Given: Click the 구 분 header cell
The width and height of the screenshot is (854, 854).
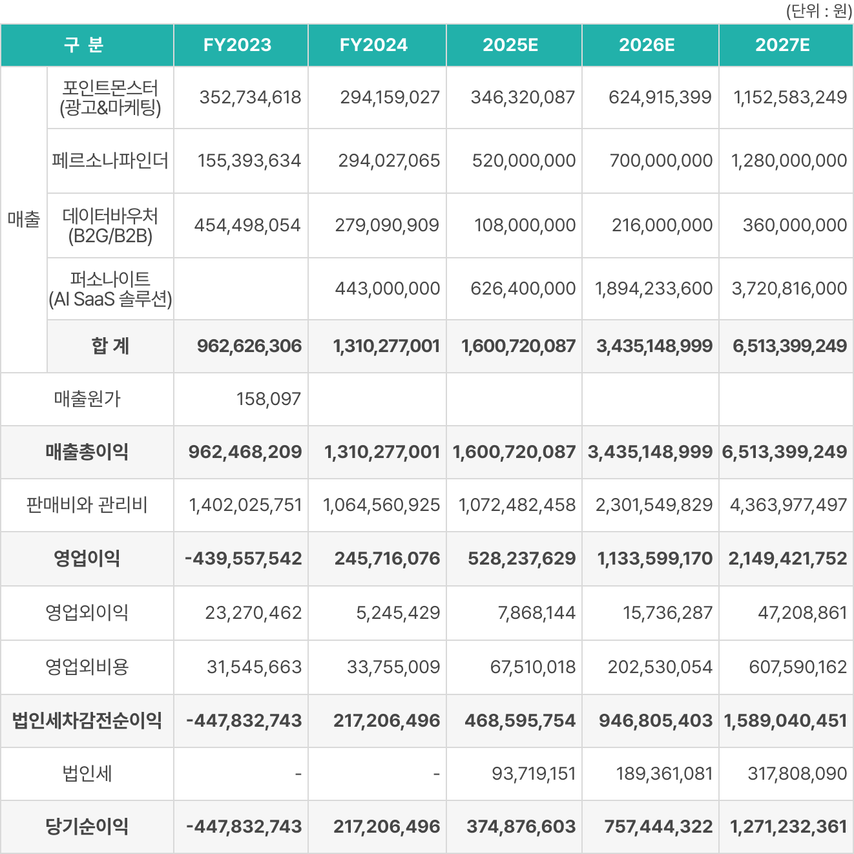Looking at the screenshot, I should [85, 45].
